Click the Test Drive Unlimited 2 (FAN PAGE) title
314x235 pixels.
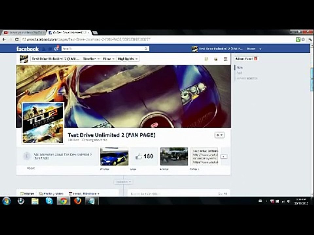[112, 135]
